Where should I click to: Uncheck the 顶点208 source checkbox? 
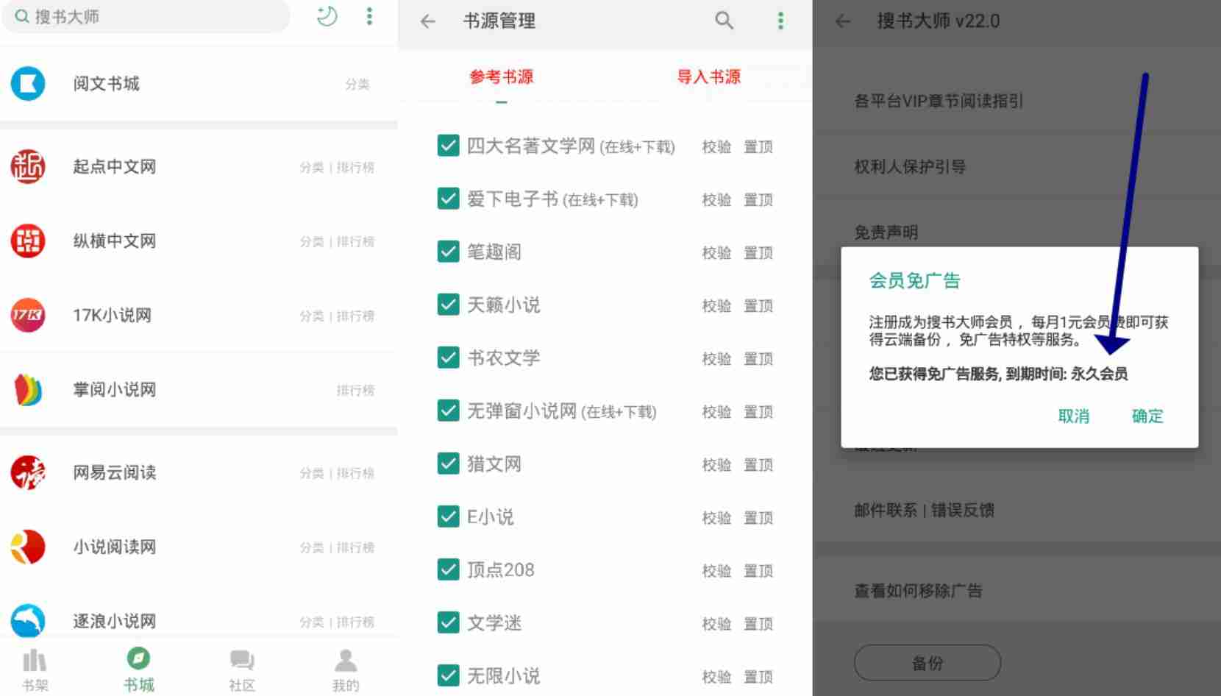click(x=448, y=569)
